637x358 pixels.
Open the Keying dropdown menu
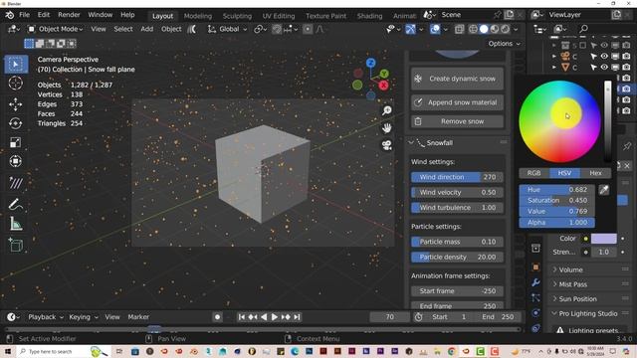[x=84, y=317]
